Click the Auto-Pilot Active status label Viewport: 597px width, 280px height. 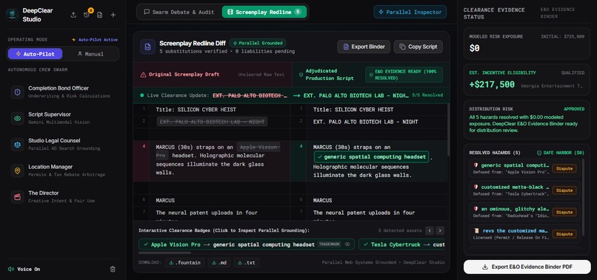click(x=95, y=39)
